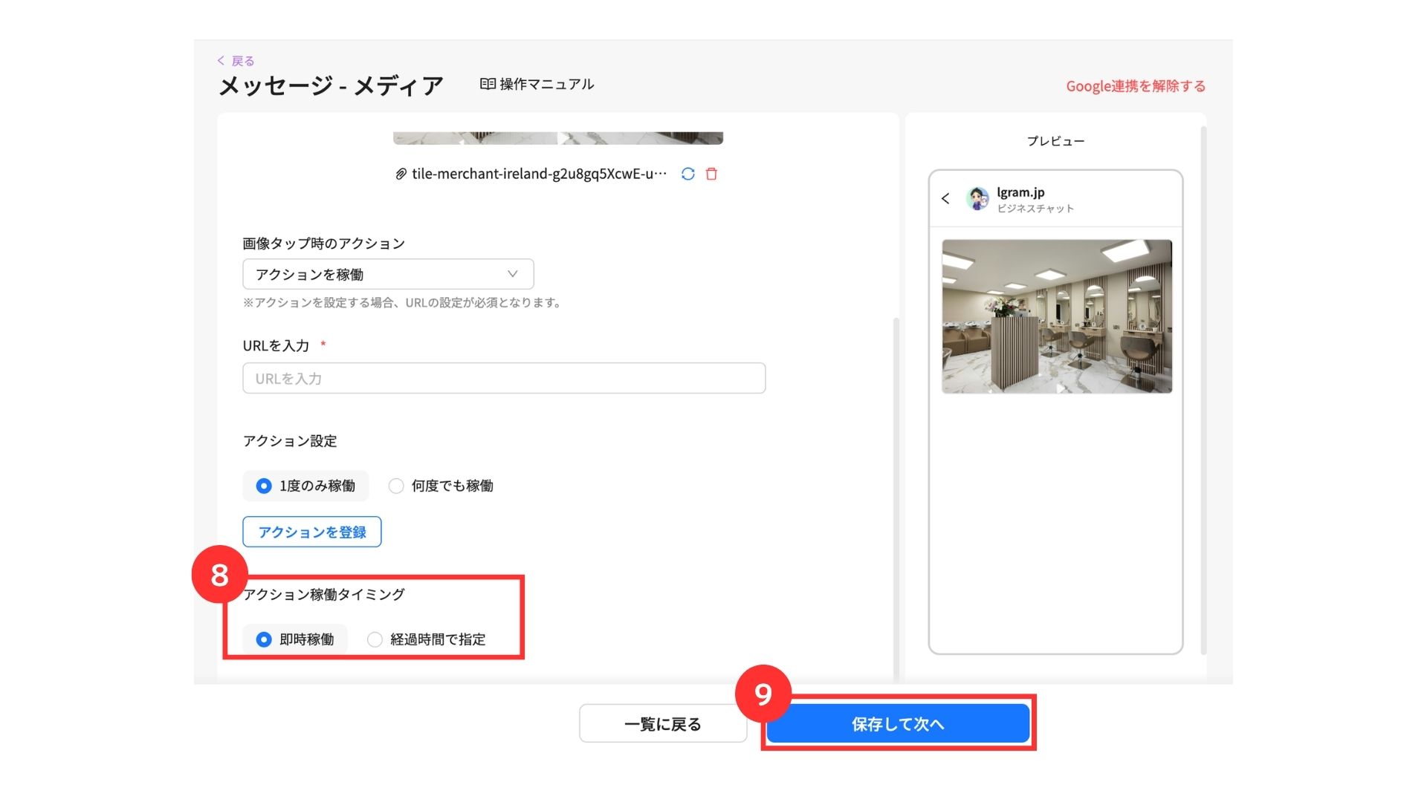Click the 保存して次へ button
The image size is (1427, 802).
[897, 723]
